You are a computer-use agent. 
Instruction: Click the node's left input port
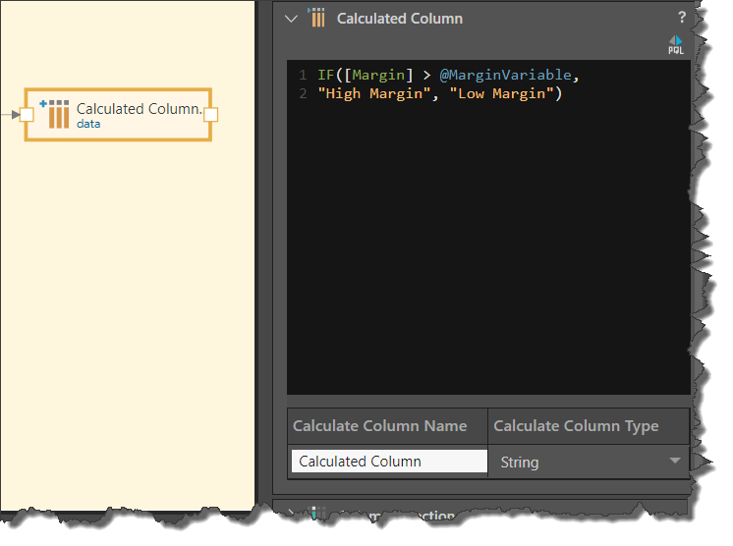(x=28, y=115)
